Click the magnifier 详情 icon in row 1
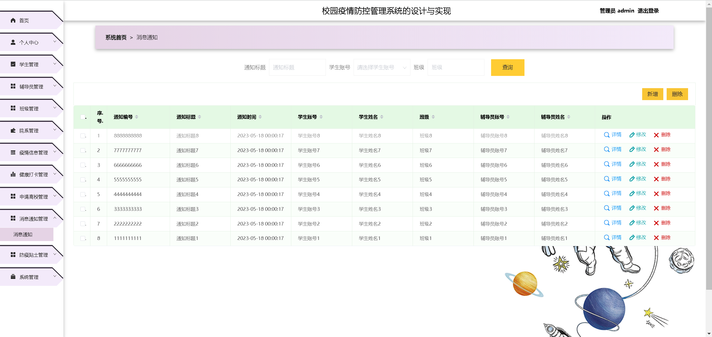The width and height of the screenshot is (712, 337). point(607,135)
